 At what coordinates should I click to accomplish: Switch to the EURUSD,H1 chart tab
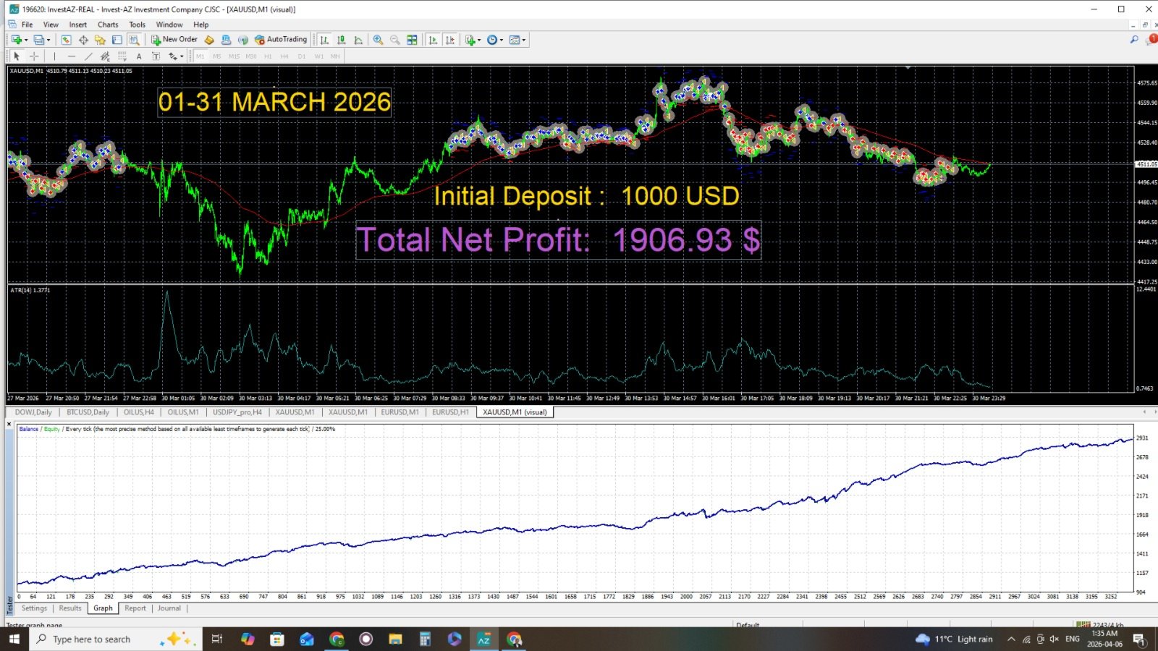pyautogui.click(x=450, y=412)
